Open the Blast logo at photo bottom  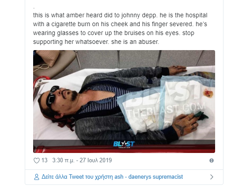tap(124, 144)
